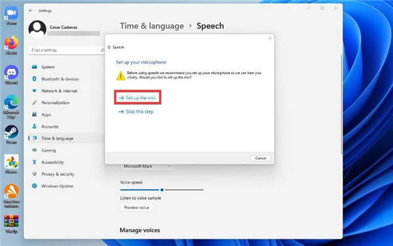Click the back arrow in Settings

[x=31, y=10]
